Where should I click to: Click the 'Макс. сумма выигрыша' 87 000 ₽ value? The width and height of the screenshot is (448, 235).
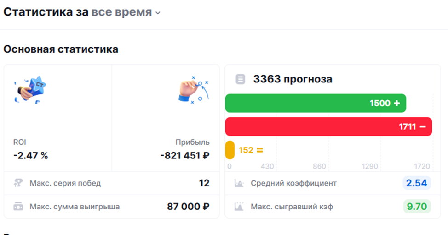click(188, 207)
